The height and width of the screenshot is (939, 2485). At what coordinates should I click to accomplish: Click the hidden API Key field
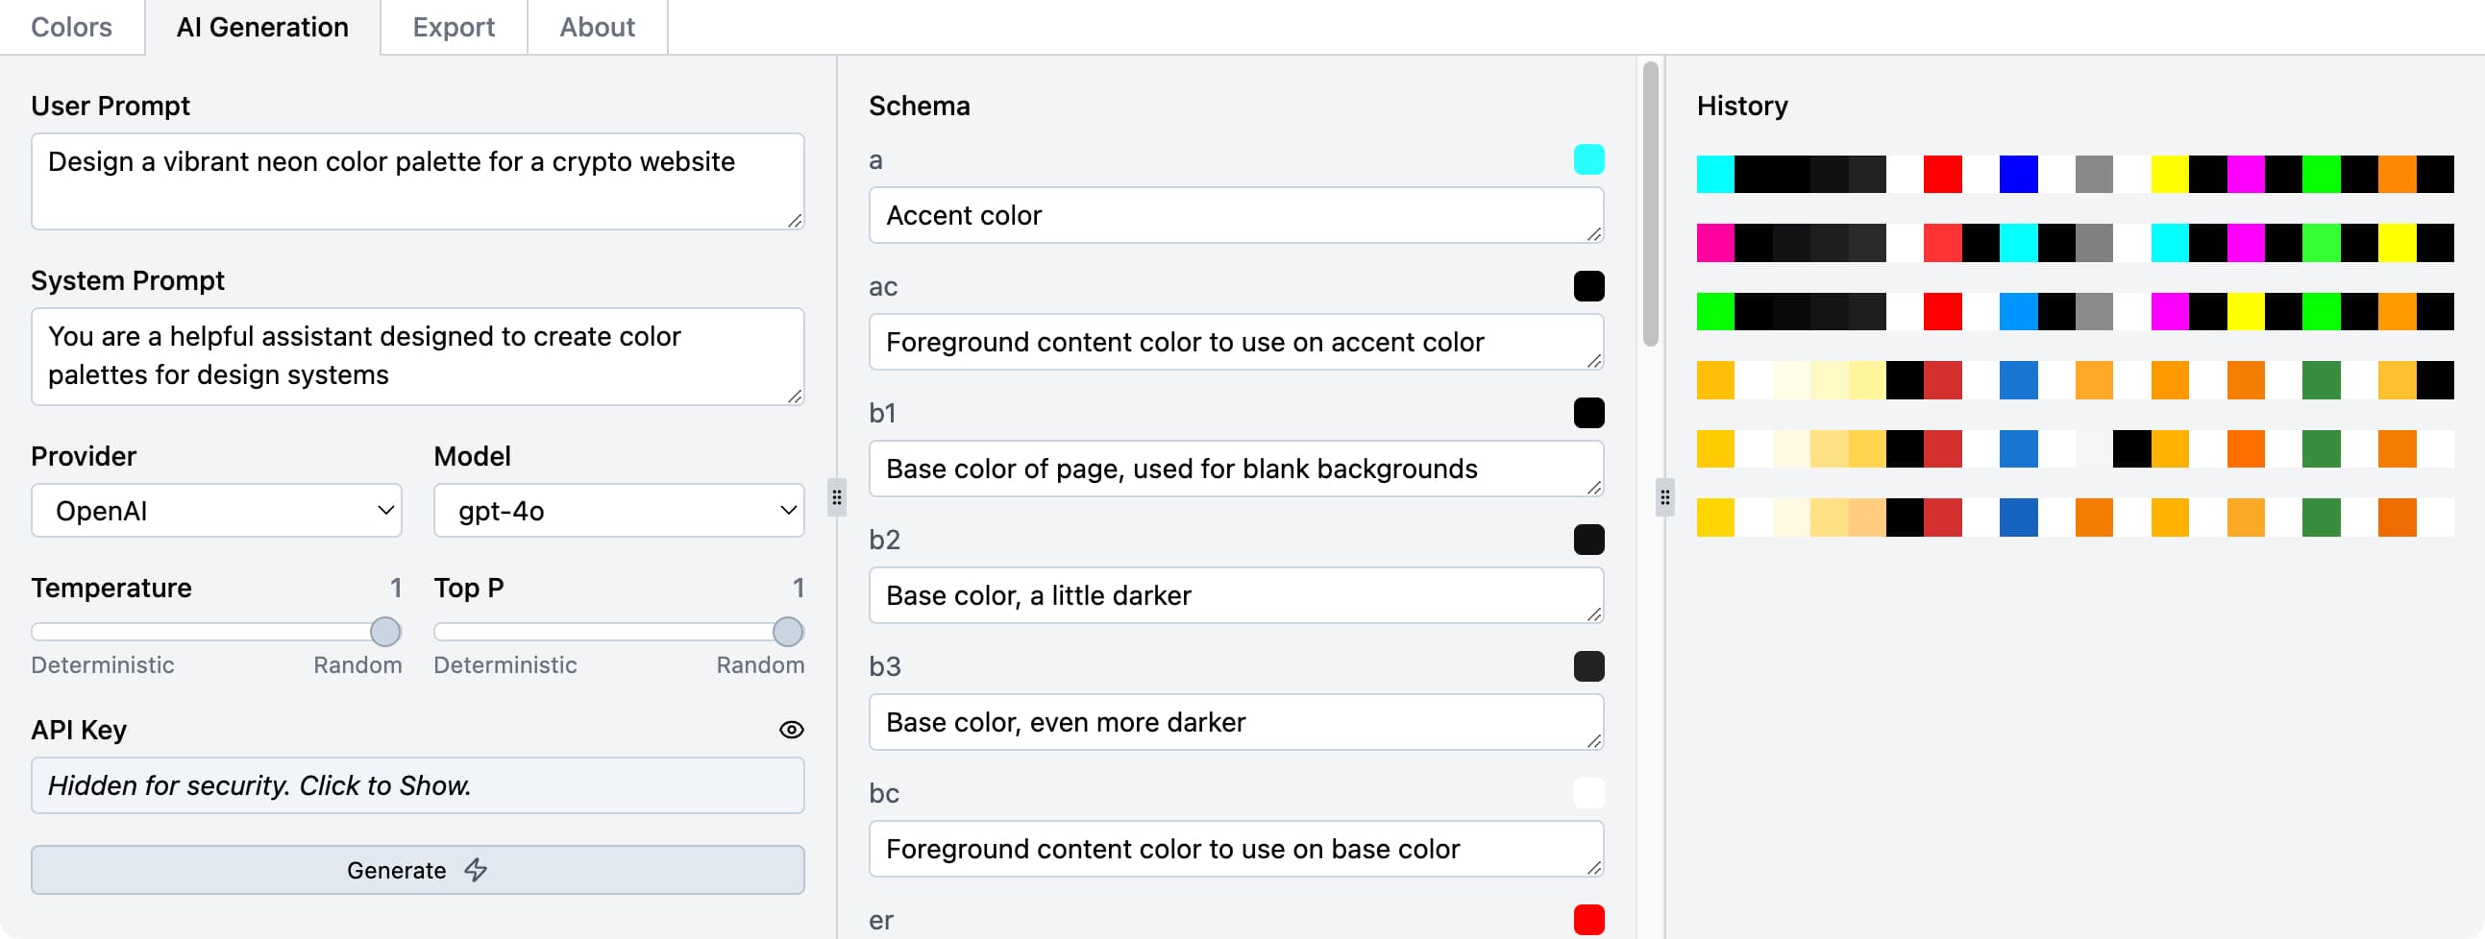[x=417, y=784]
